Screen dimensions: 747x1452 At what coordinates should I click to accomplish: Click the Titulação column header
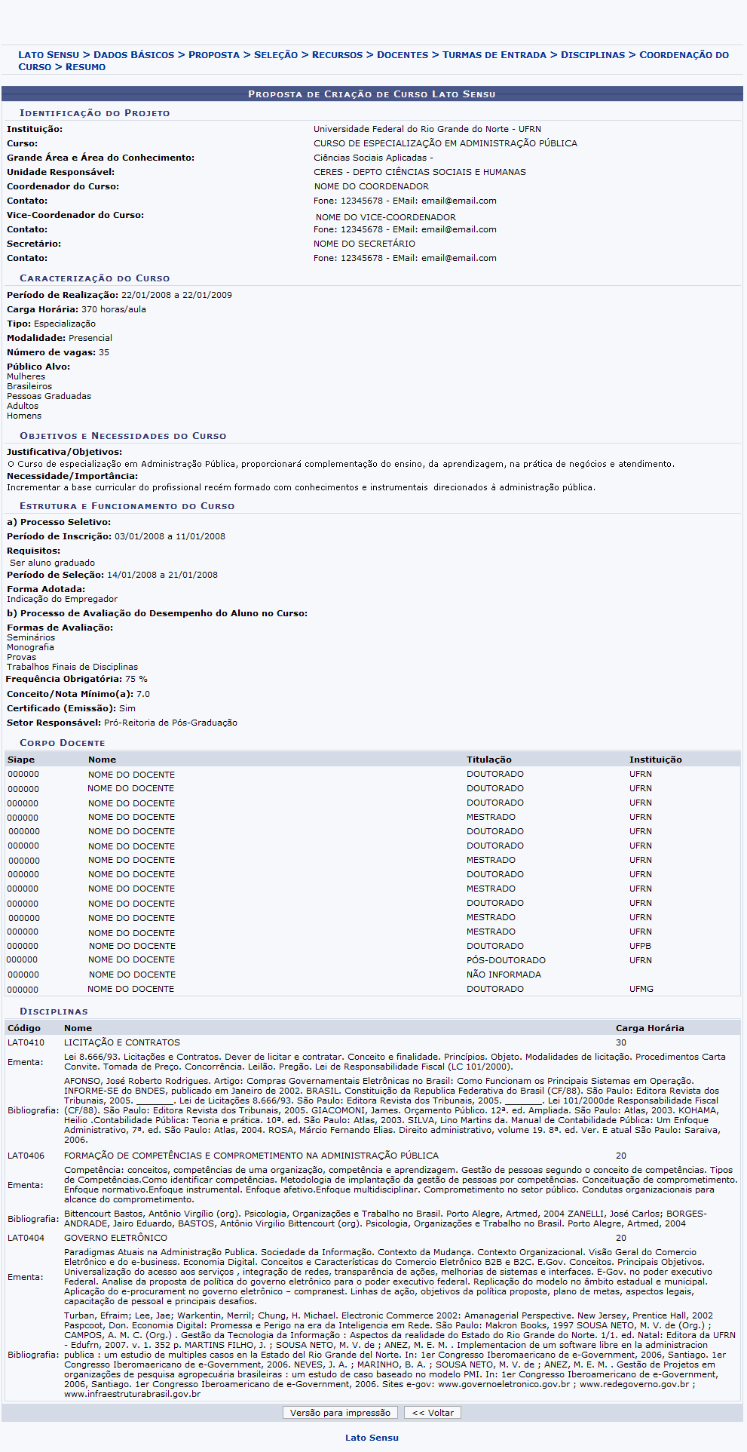click(488, 760)
